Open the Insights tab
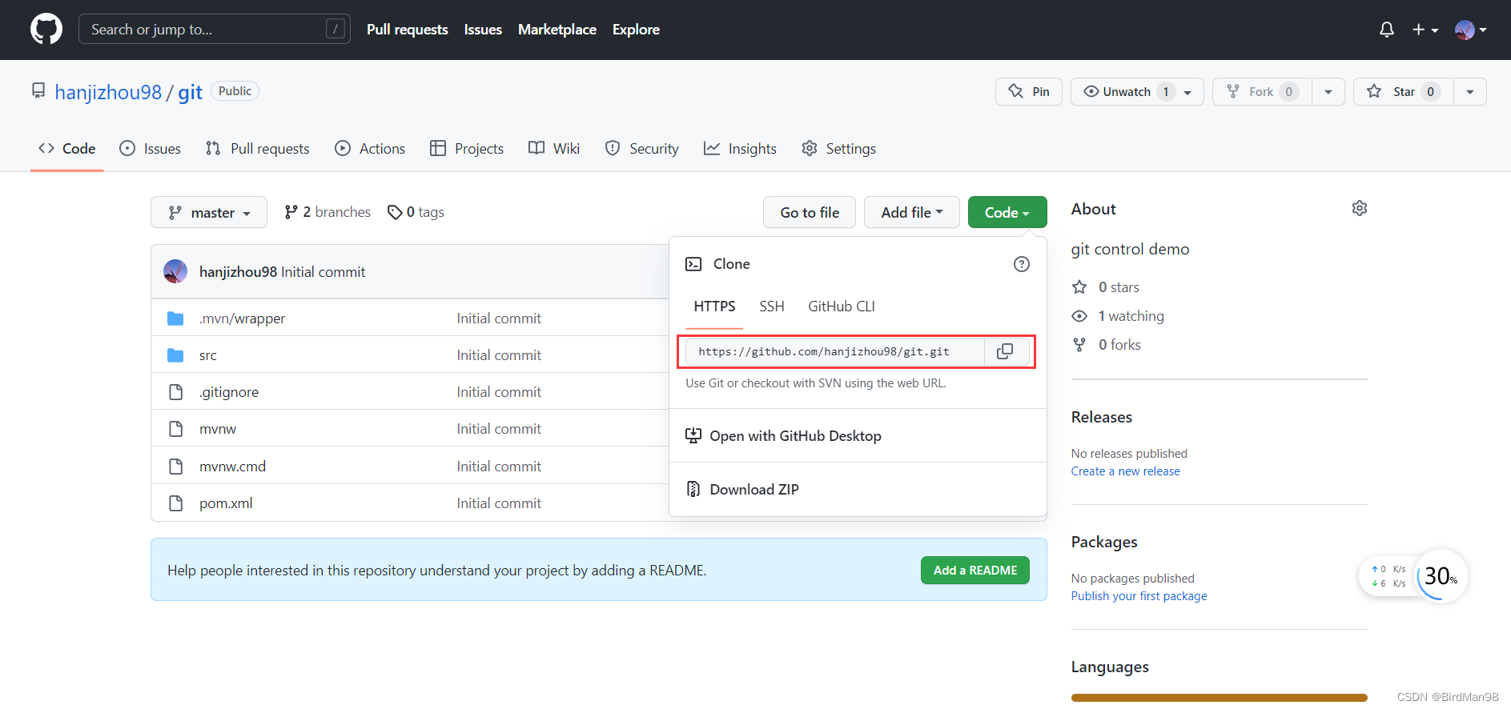The width and height of the screenshot is (1511, 709). coord(740,149)
